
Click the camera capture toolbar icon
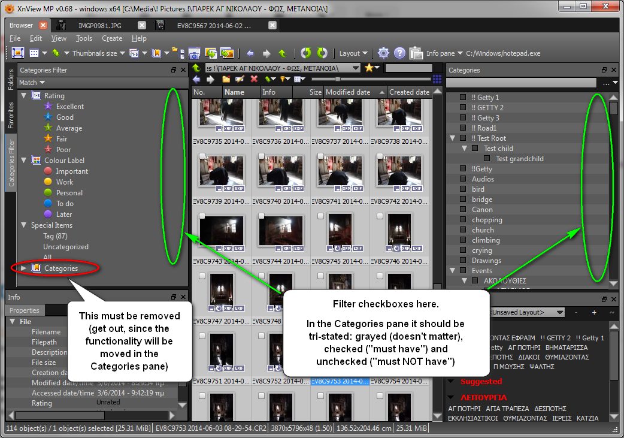pos(194,53)
